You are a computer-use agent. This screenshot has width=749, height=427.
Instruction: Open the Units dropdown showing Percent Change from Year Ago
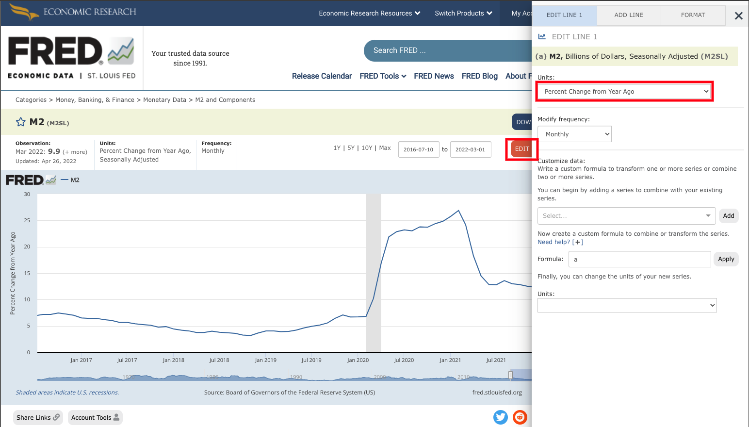pos(624,91)
